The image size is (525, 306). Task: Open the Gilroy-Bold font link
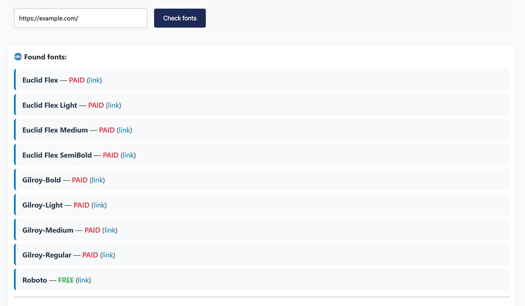pos(97,180)
